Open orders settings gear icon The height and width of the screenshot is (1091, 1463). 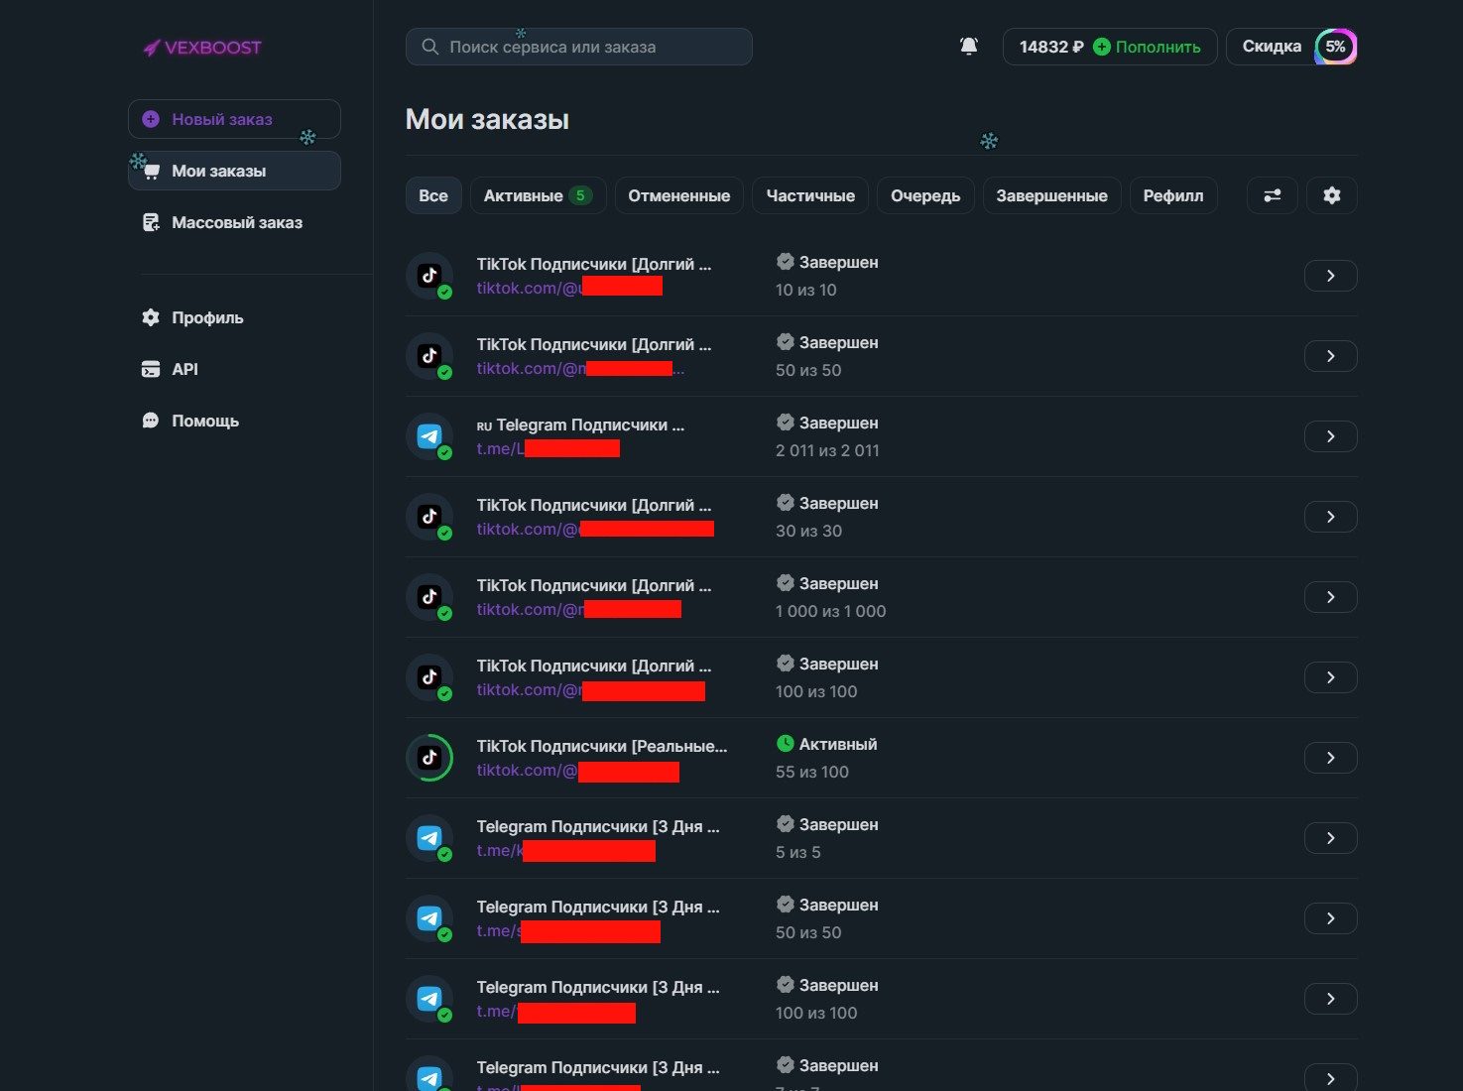pos(1331,195)
